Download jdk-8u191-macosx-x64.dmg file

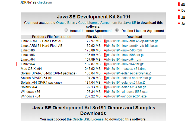(126, 69)
